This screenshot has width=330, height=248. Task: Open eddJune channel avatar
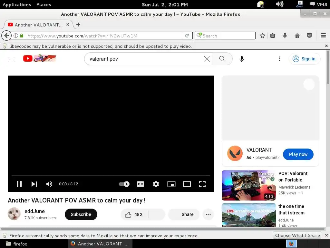click(x=14, y=214)
